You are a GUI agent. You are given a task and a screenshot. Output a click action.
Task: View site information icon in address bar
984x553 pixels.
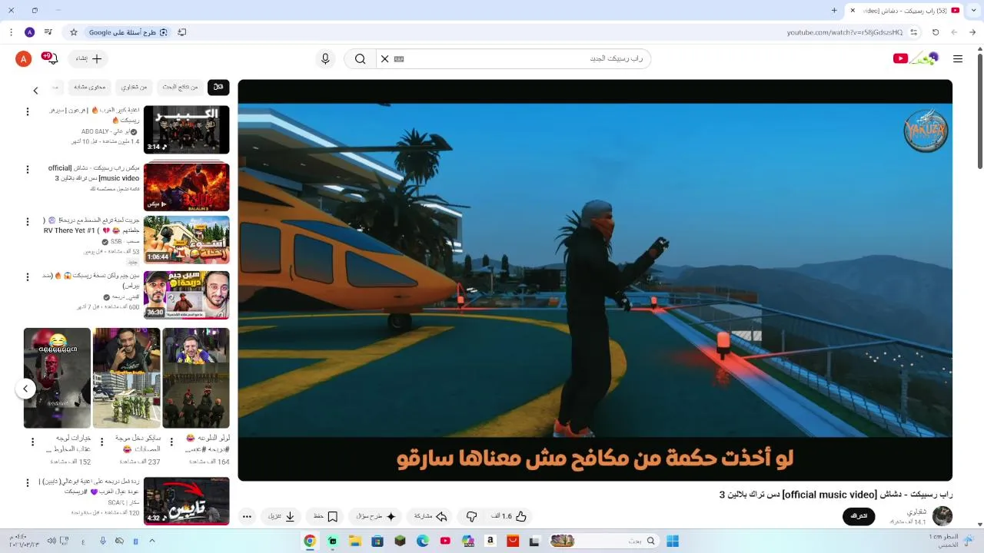click(914, 32)
